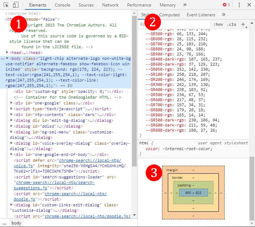Click the styles Filter input field

coord(174,24)
